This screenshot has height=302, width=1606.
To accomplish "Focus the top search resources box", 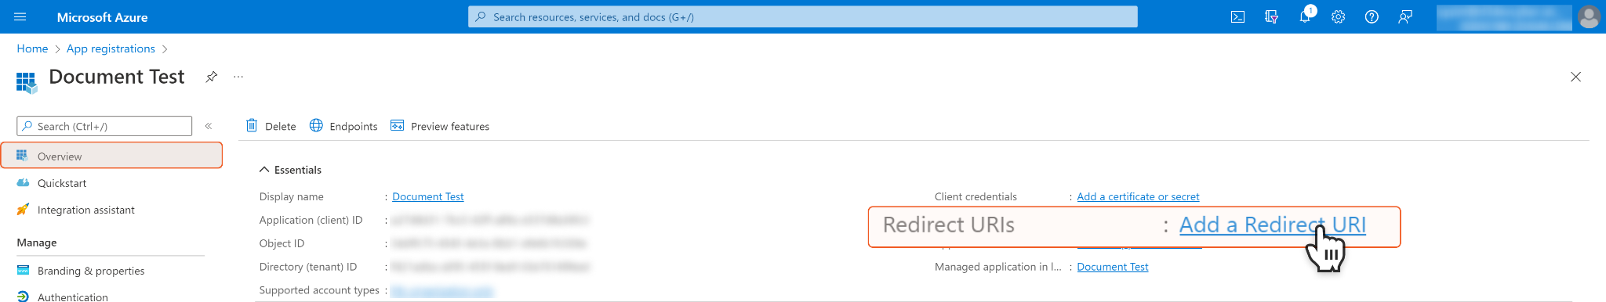I will pyautogui.click(x=803, y=16).
